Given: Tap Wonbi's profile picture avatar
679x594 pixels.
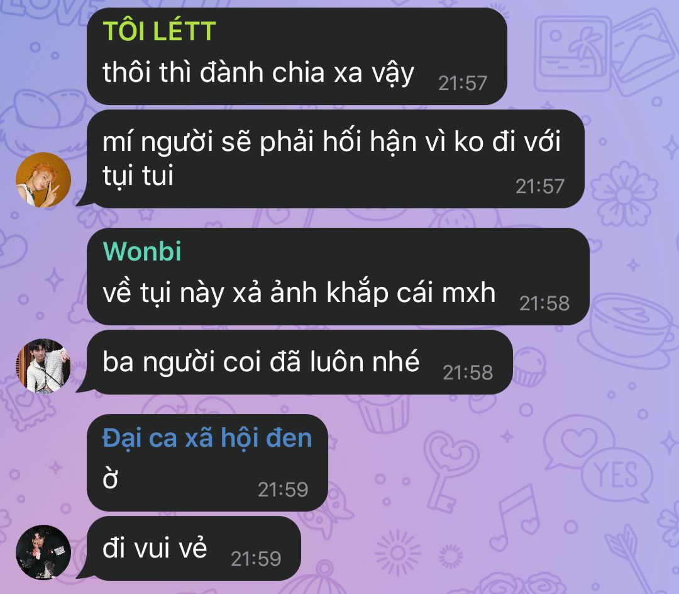Looking at the screenshot, I should 43,366.
